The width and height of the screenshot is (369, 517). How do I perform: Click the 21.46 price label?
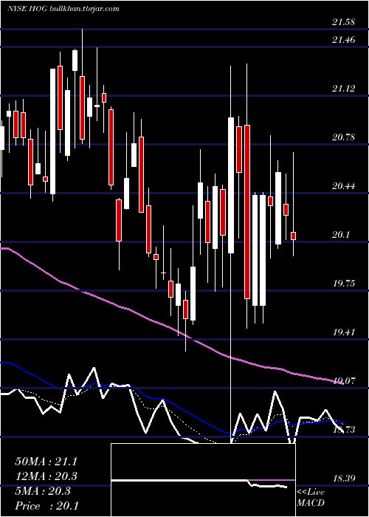(x=344, y=40)
